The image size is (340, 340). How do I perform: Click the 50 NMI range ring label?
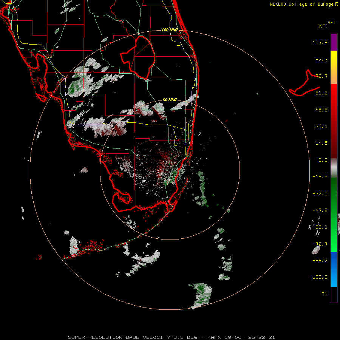[170, 100]
